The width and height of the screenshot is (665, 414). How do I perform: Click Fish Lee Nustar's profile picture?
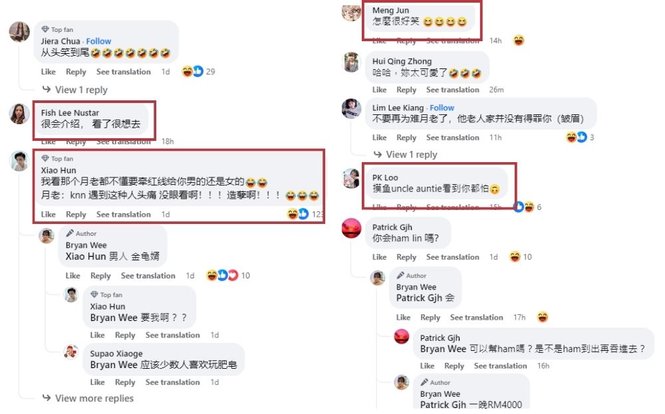[x=19, y=114]
